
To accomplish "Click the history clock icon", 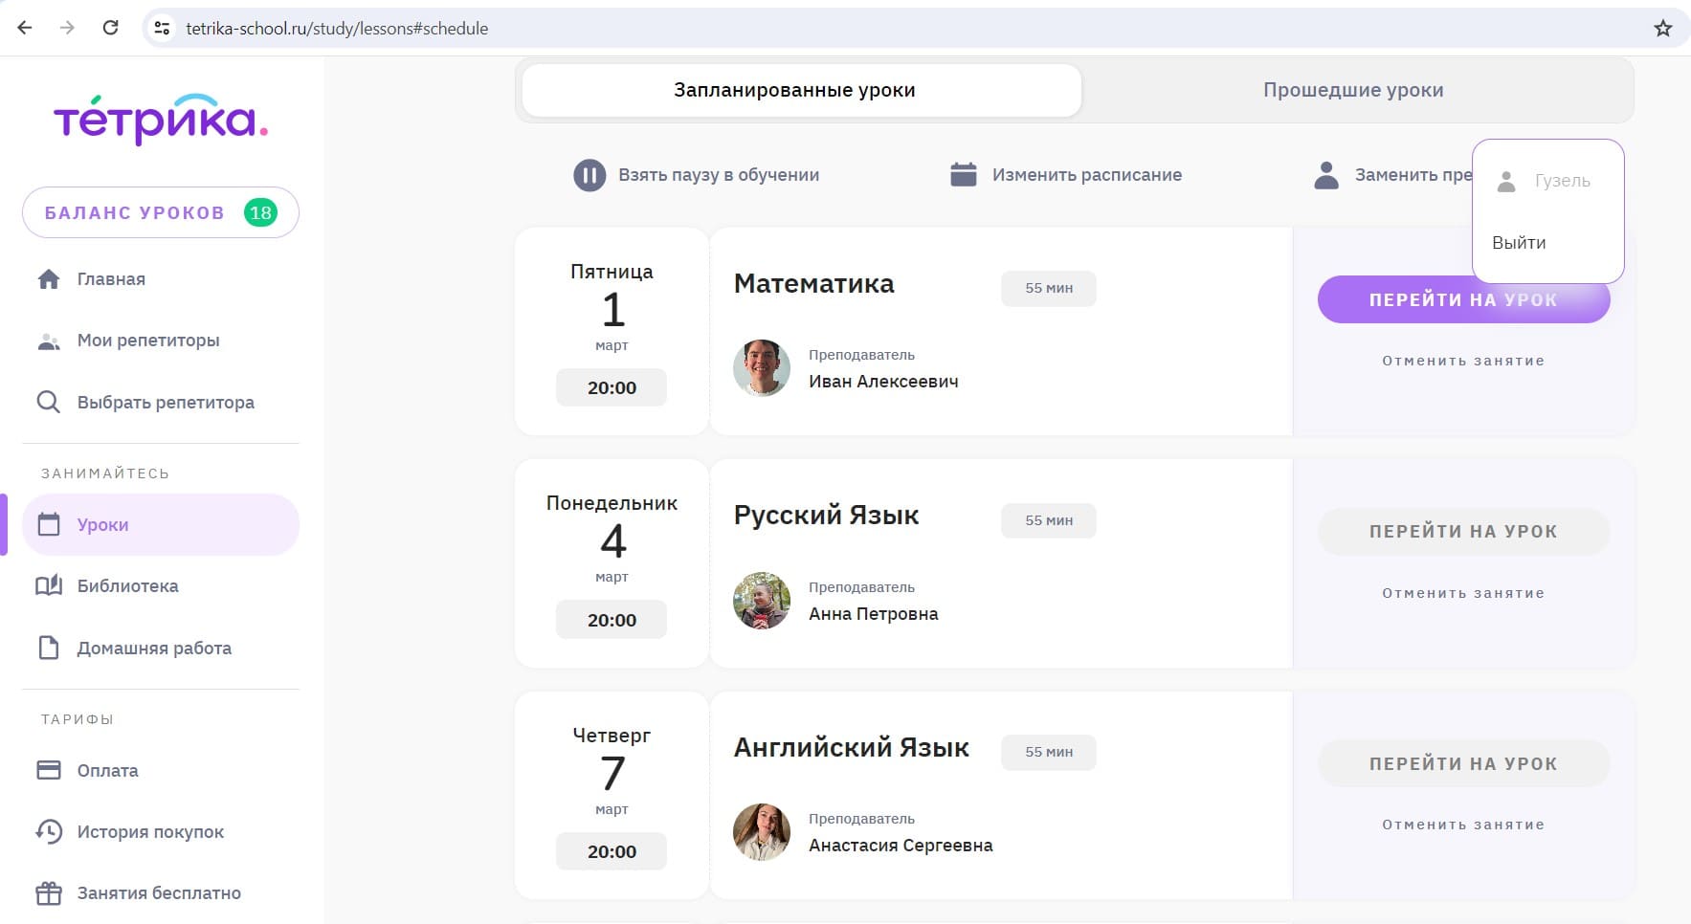I will (x=49, y=831).
